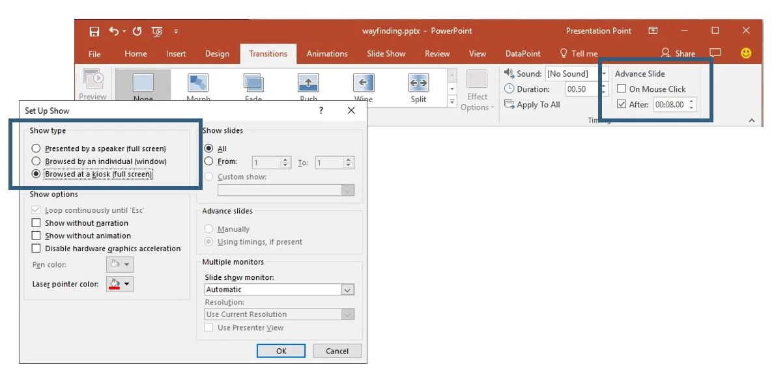The image size is (774, 371).
Task: Click the Undo arrow icon
Action: pos(115,31)
